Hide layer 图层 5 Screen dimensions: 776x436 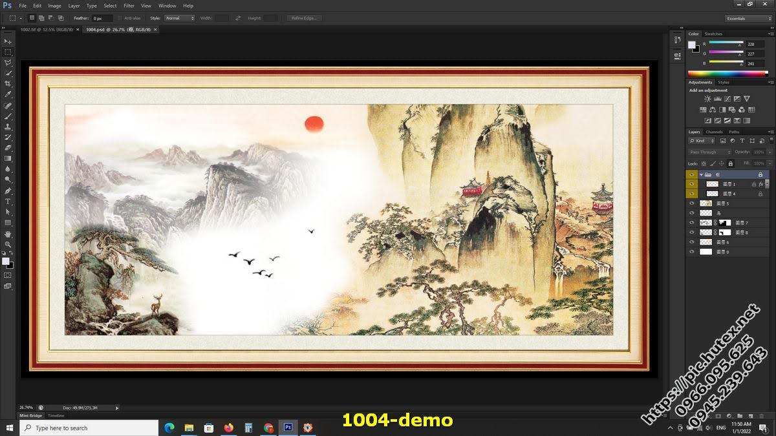[692, 203]
